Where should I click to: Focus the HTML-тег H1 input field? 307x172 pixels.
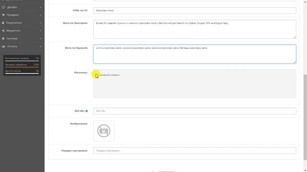click(195, 11)
